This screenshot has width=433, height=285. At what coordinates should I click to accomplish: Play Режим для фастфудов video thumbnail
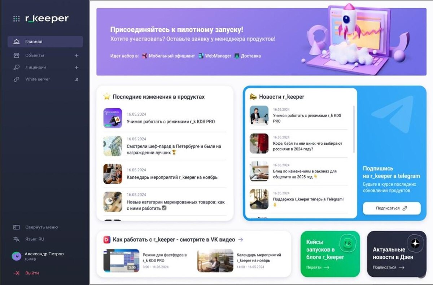coord(121,260)
